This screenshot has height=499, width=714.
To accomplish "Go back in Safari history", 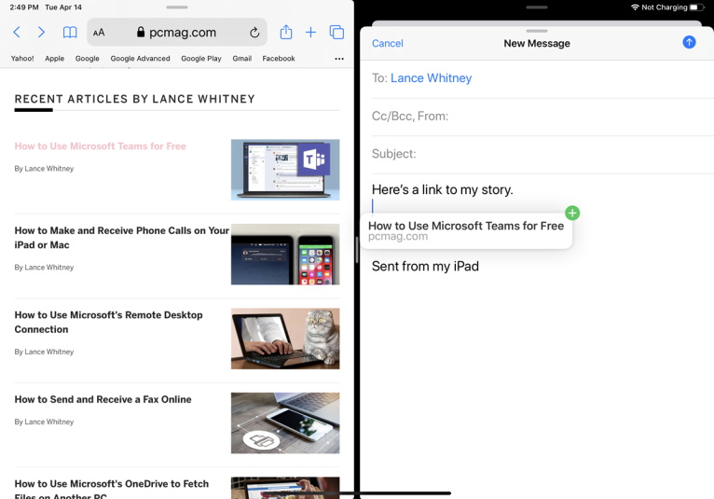I will pos(17,33).
